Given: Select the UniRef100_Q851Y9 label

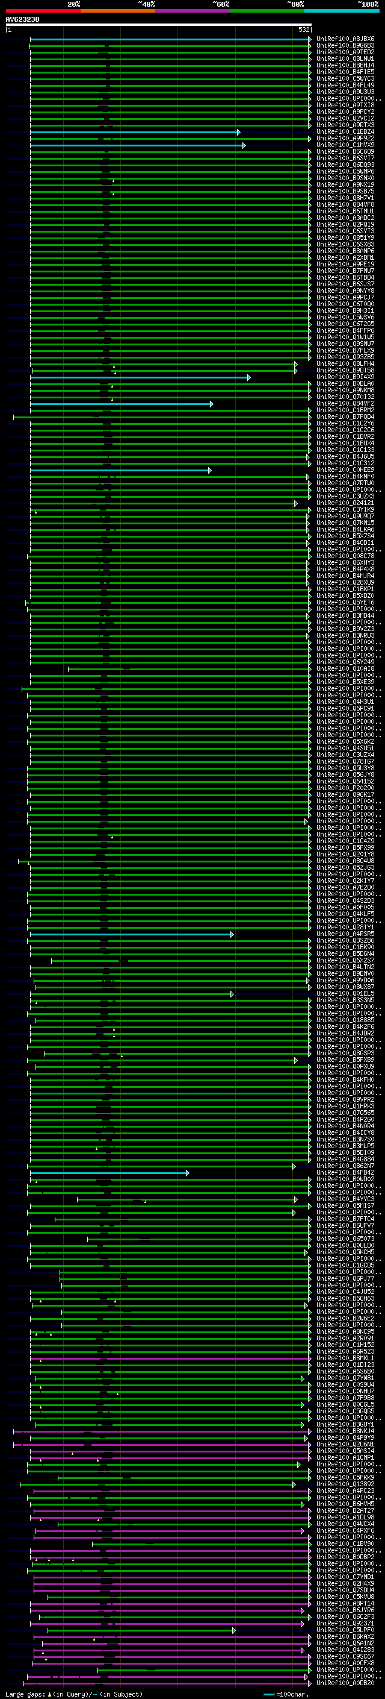Looking at the screenshot, I should pyautogui.click(x=345, y=238).
